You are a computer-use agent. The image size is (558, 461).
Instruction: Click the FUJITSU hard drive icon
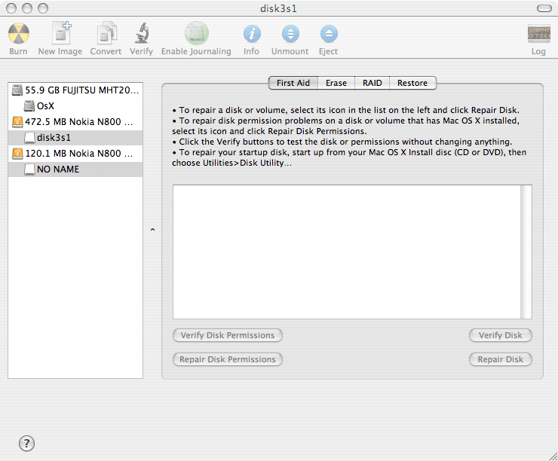tap(17, 90)
